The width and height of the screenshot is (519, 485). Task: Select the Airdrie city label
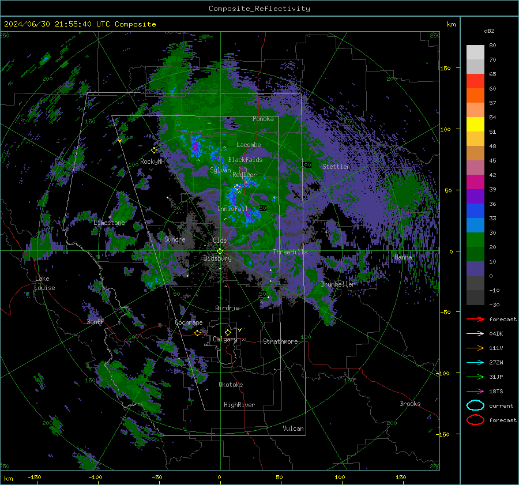click(x=227, y=308)
